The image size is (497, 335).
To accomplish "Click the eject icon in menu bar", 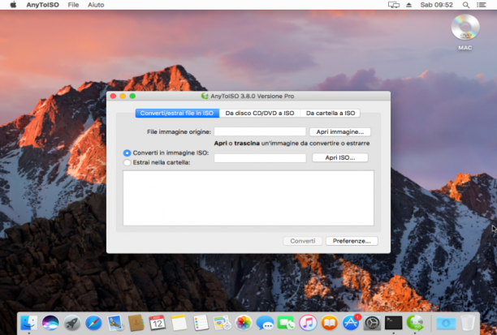I will 408,5.
